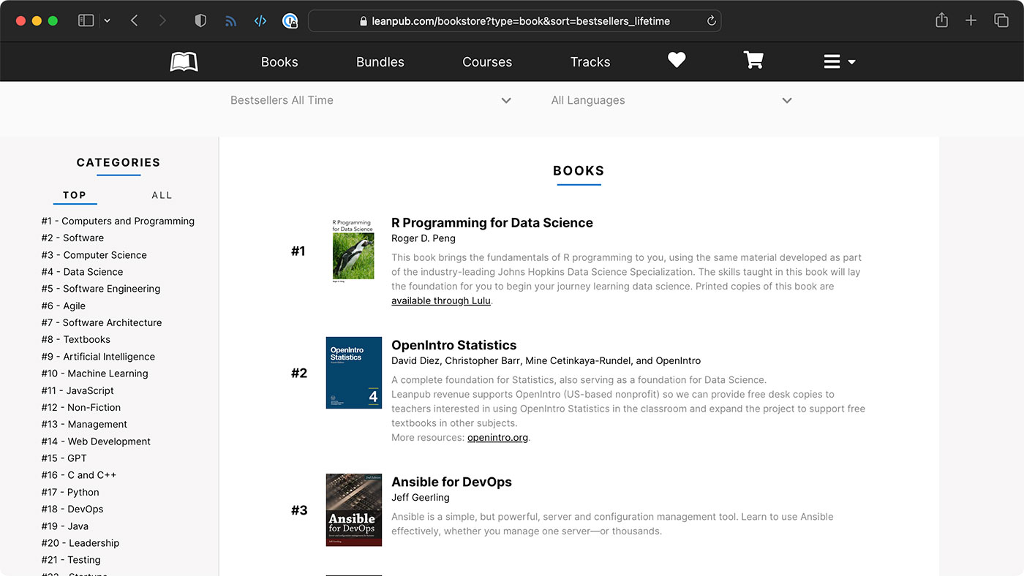Toggle the Safari sidebar button
Viewport: 1024px width, 576px height.
tap(86, 20)
